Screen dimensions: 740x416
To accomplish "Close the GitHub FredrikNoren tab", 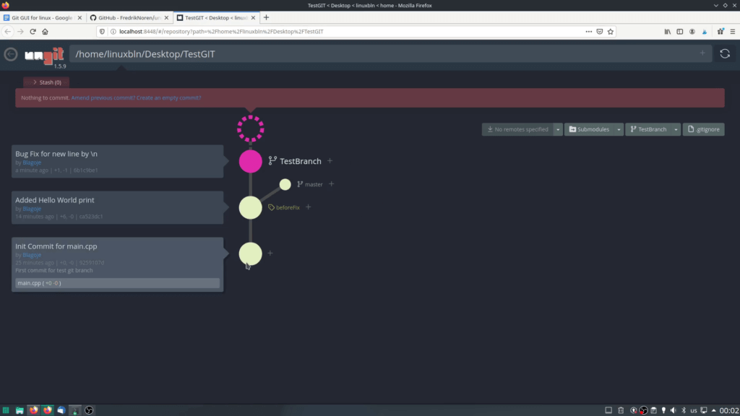I will pos(166,17).
